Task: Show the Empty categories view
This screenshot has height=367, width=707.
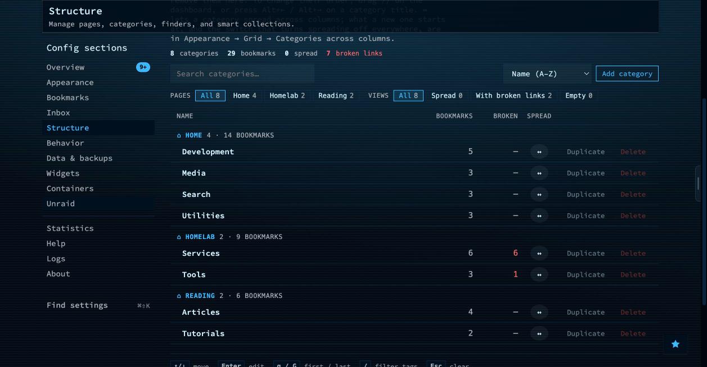Action: click(579, 95)
